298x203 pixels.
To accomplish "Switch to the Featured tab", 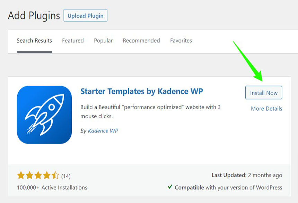I will tap(73, 41).
